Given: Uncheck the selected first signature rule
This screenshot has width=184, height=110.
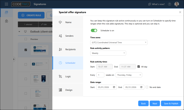Looking at the screenshot, I should pos(26,50).
